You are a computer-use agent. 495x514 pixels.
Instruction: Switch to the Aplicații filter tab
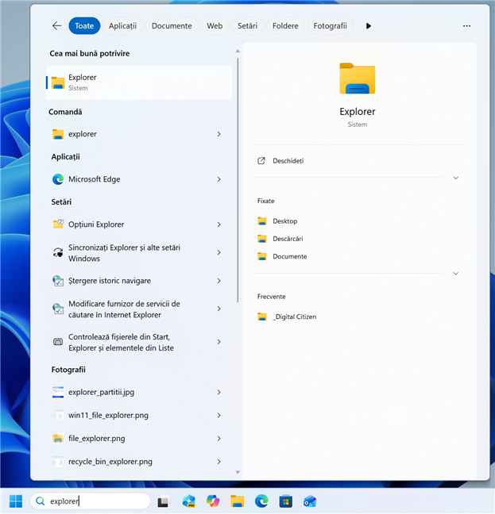pos(122,26)
